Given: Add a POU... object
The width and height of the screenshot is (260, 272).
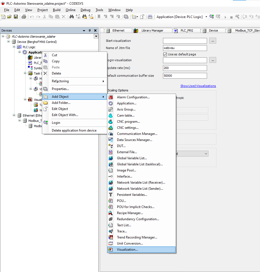Looking at the screenshot, I should click(141, 201).
